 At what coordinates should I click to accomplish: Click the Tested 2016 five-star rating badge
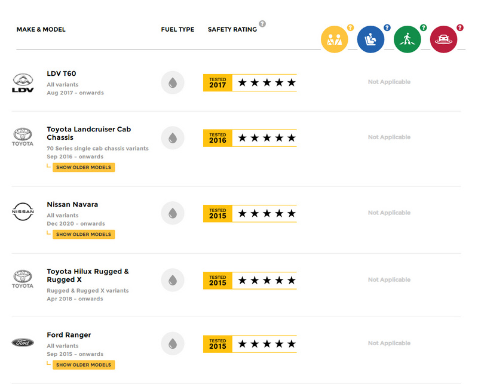point(250,138)
